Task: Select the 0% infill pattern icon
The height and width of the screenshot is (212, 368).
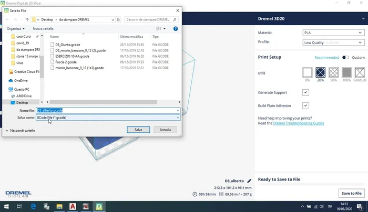Action: tap(308, 73)
